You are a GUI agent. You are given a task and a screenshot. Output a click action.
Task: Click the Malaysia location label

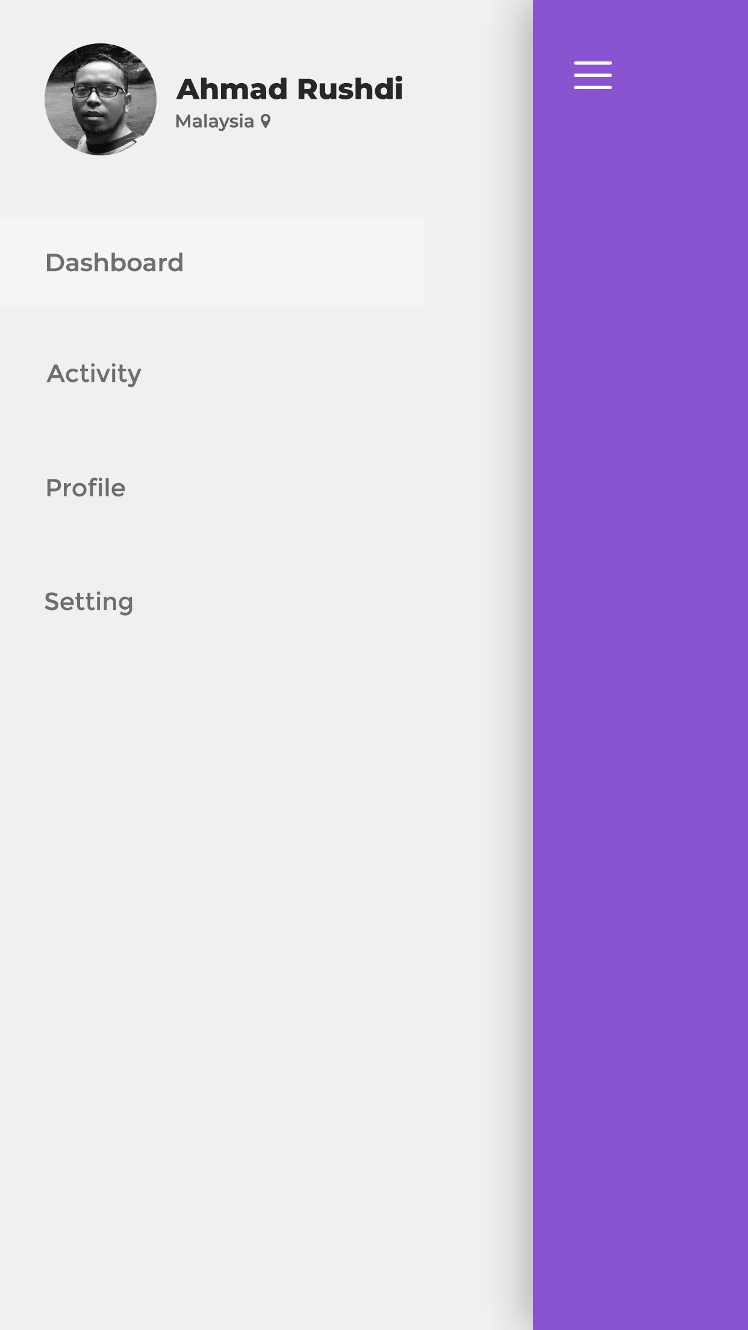pos(214,122)
